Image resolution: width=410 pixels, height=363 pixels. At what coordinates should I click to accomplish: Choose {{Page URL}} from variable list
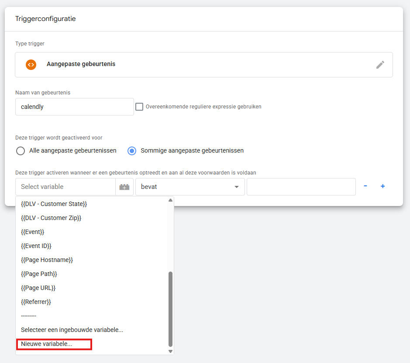coord(38,288)
